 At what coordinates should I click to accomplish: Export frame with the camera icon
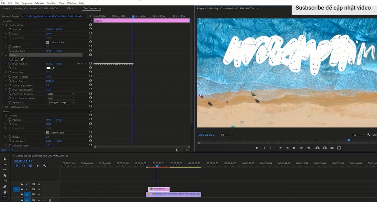pyautogui.click(x=332, y=148)
